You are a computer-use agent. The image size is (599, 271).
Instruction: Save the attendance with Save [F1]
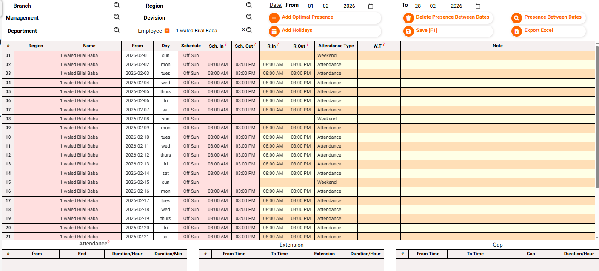(x=426, y=31)
